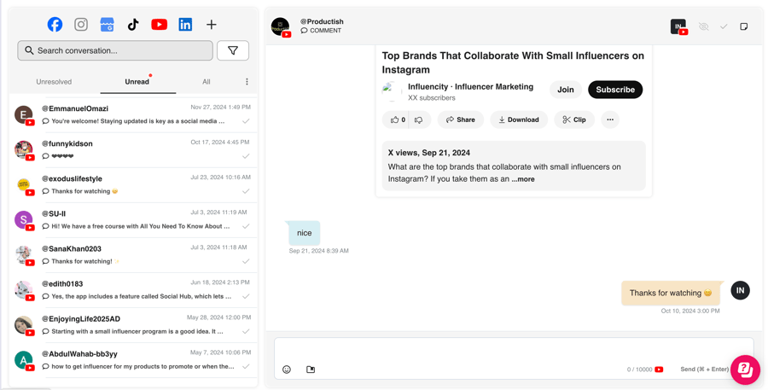Viewport: 768px width, 390px height.
Task: Mark @funnykidson conversation as resolved
Action: [x=246, y=156]
